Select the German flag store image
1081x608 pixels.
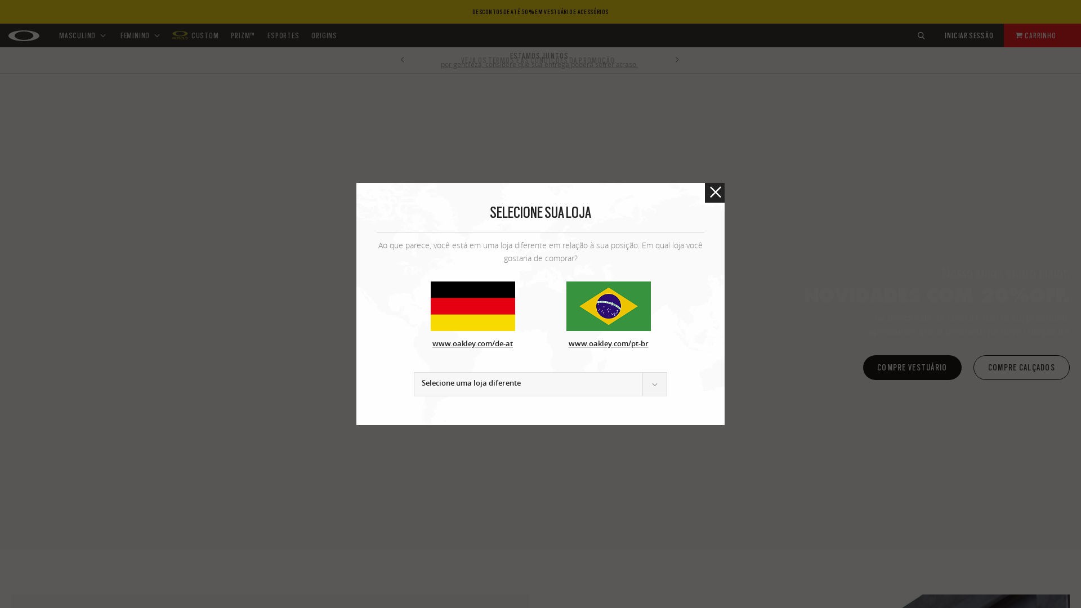click(x=473, y=306)
